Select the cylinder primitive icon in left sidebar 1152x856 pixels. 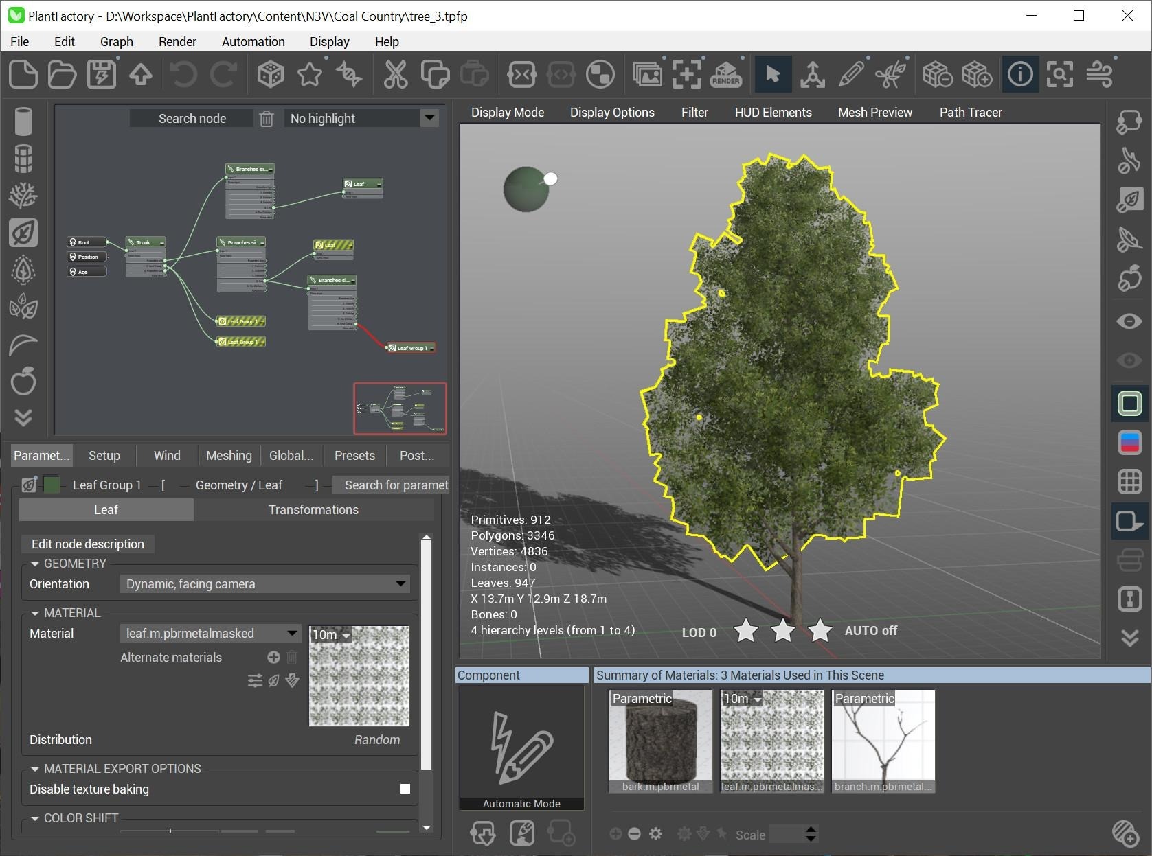pyautogui.click(x=23, y=122)
